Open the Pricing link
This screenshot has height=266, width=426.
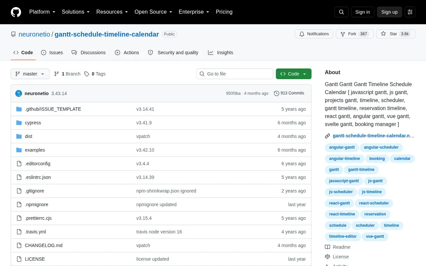[224, 12]
